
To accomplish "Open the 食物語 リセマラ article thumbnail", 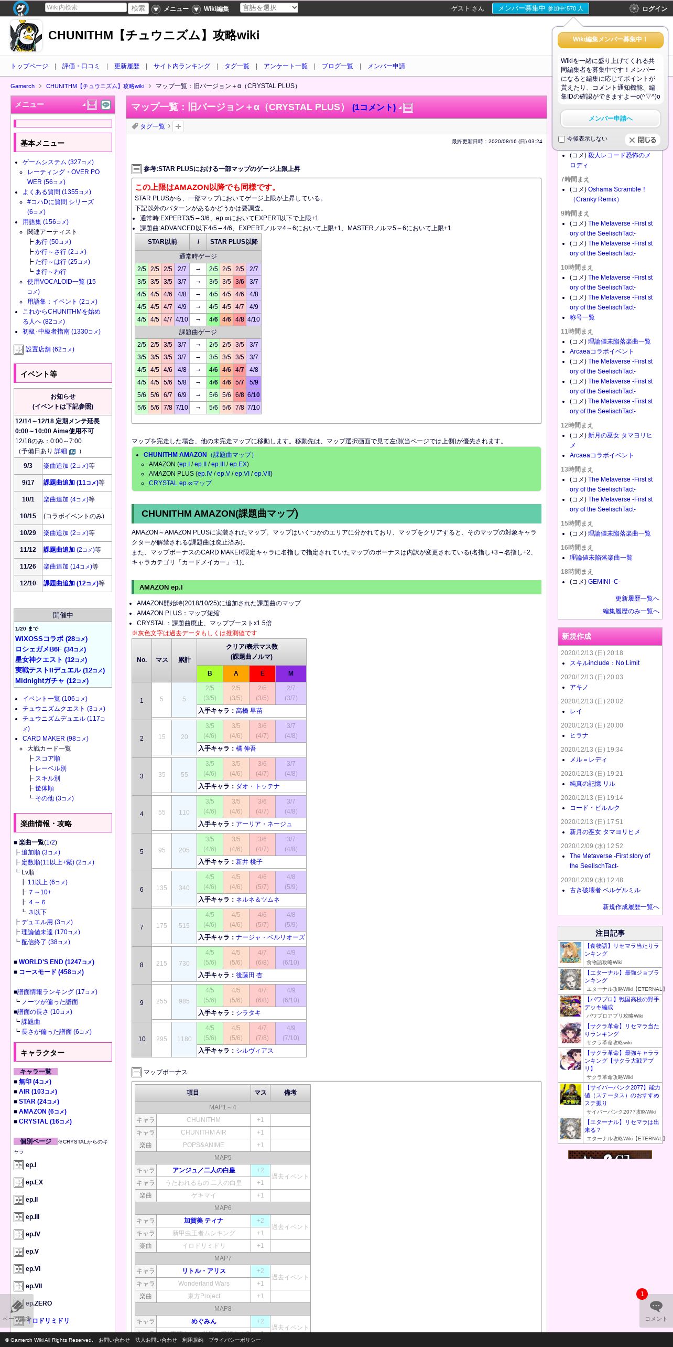I will pyautogui.click(x=571, y=953).
